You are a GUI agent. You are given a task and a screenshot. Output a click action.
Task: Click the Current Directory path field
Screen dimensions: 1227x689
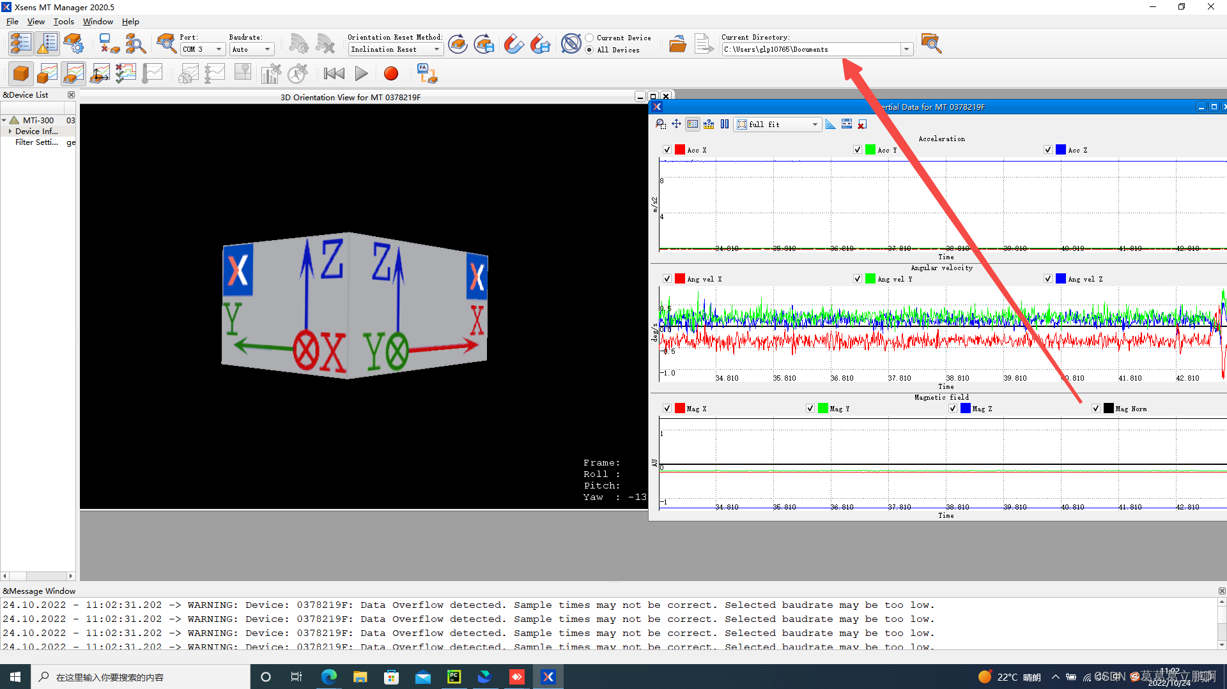(812, 49)
